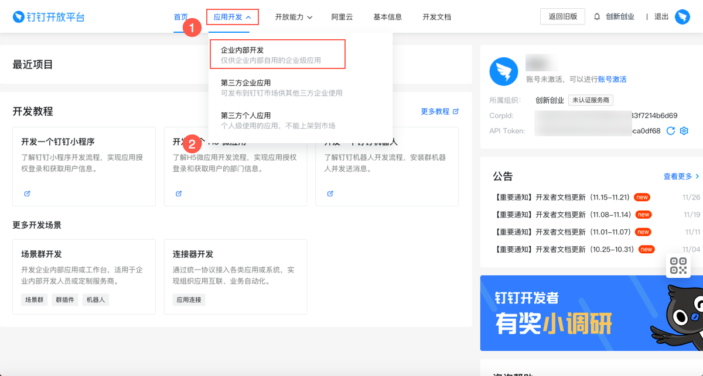Open the 连接器开发 card
703x376 pixels.
236,277
